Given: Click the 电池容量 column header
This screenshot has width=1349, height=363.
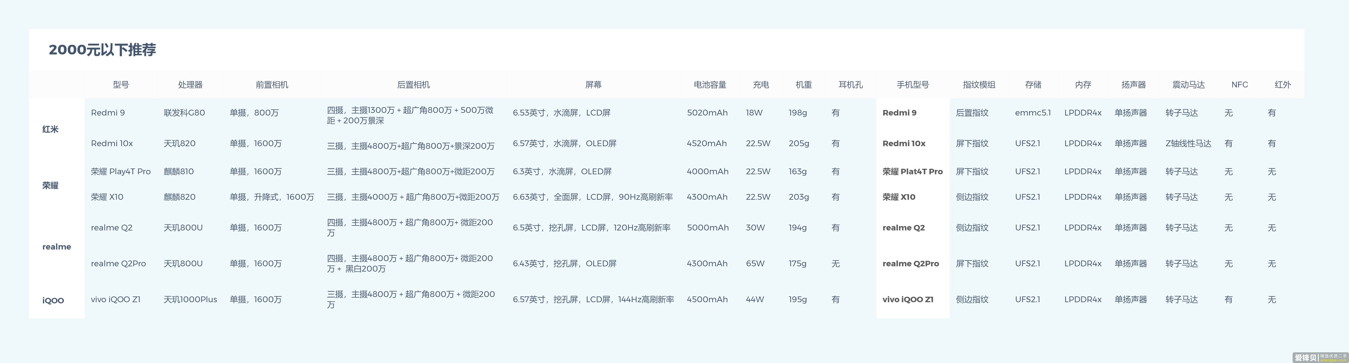Looking at the screenshot, I should (710, 85).
